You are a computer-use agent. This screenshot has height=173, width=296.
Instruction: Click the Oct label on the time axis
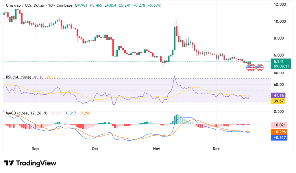point(95,149)
